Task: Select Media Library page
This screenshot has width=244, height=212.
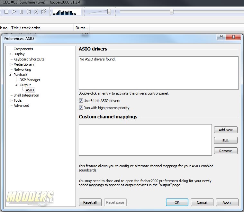Action: pos(24,64)
